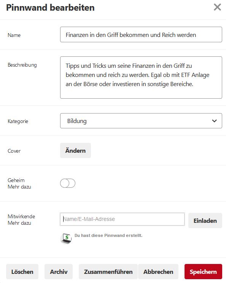Merge boards with Zusammenführen
226x283 pixels.
(108, 272)
